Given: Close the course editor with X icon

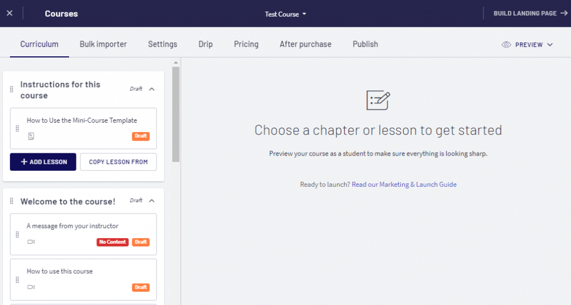Looking at the screenshot, I should click(x=10, y=13).
